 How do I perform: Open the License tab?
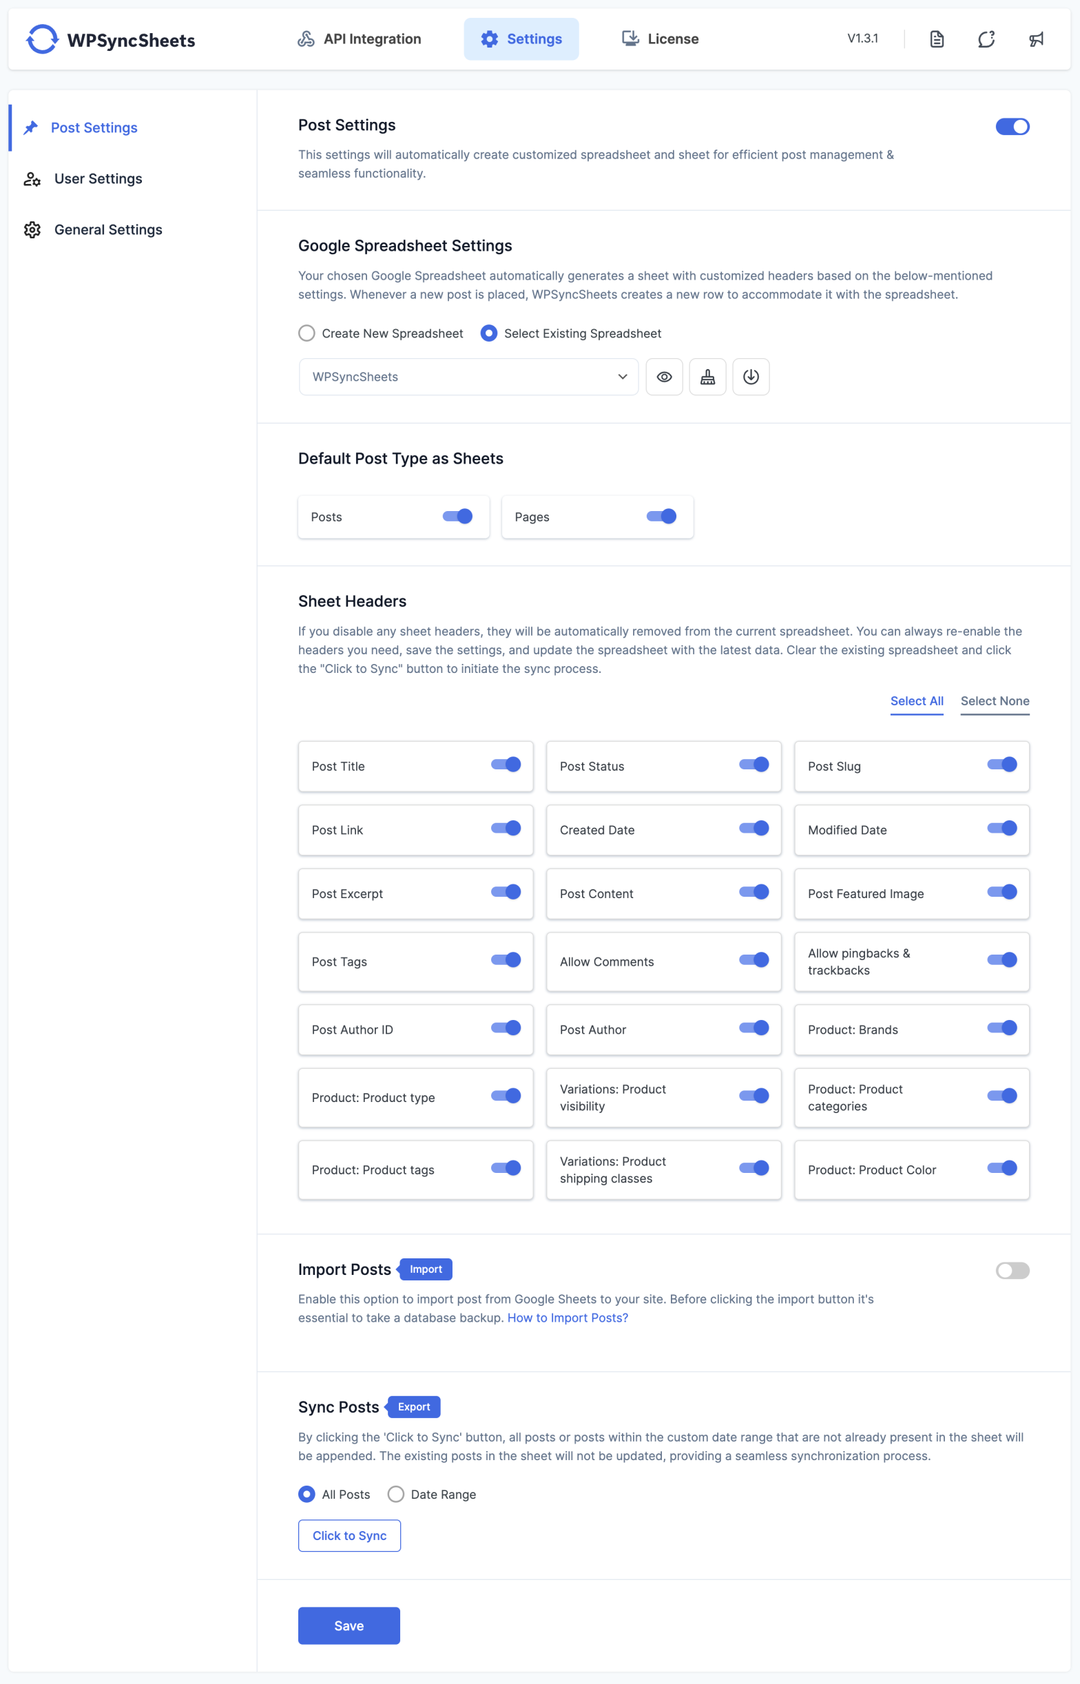(660, 39)
